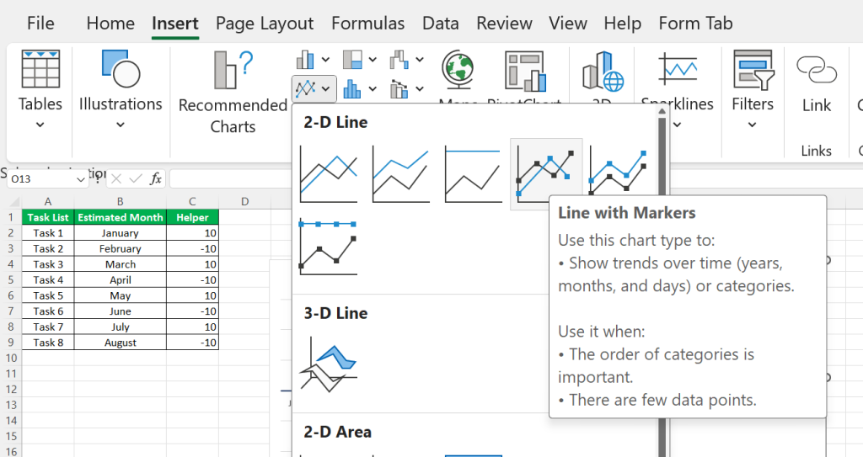Expand the Illustrations dropdown chevron

click(x=121, y=125)
